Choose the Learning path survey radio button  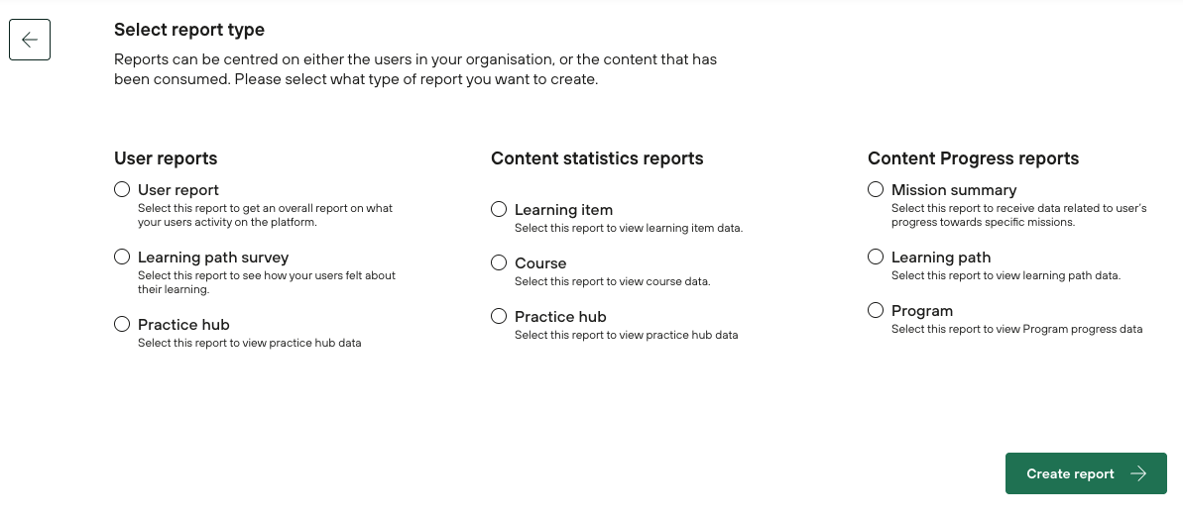[x=122, y=257]
